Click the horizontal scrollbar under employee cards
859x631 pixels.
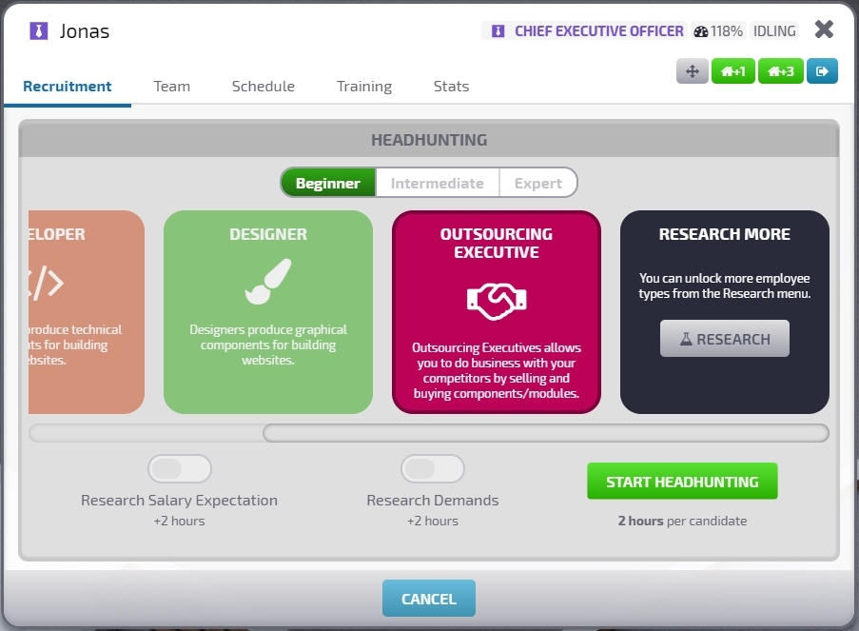544,434
